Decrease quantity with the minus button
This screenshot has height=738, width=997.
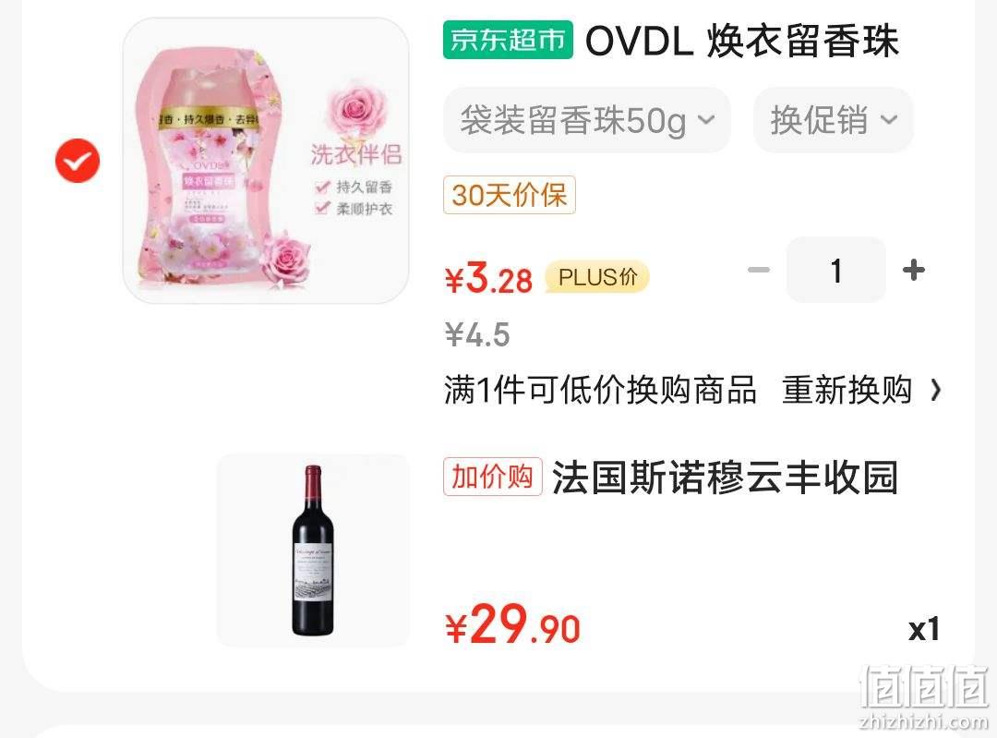click(x=758, y=270)
